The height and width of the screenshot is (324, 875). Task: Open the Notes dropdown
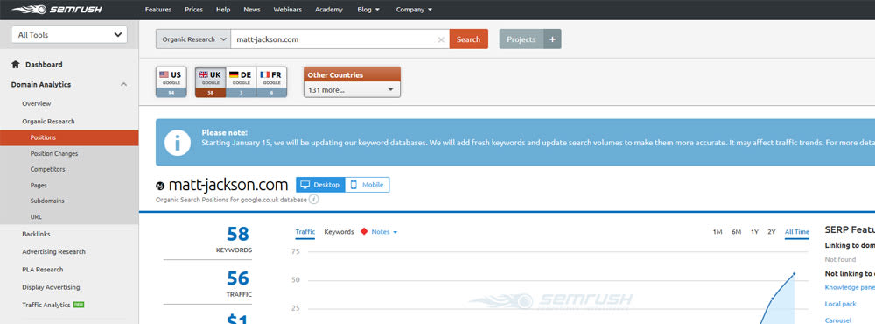[x=384, y=232]
